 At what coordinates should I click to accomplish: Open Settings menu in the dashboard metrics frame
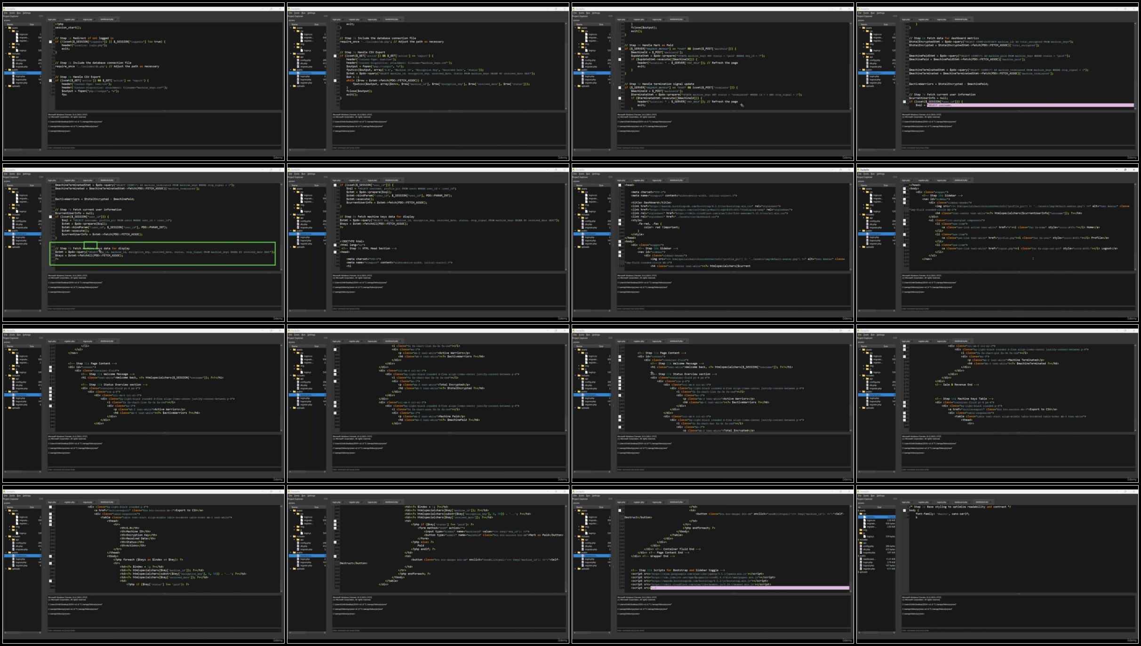point(881,13)
